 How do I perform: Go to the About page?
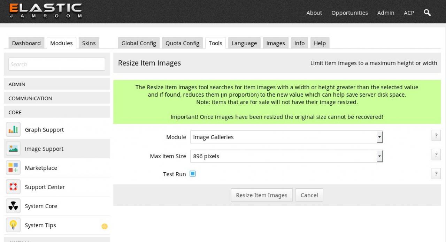[314, 13]
